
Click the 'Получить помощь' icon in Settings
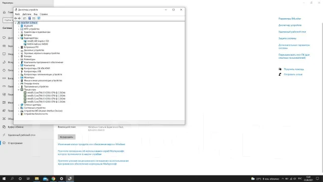280,69
